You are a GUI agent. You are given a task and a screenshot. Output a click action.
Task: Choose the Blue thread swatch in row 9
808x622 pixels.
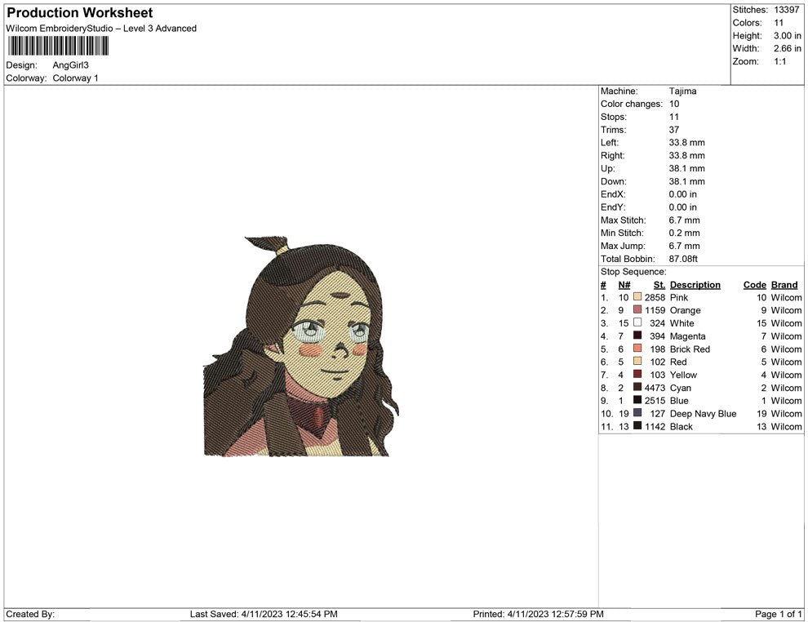pos(637,400)
